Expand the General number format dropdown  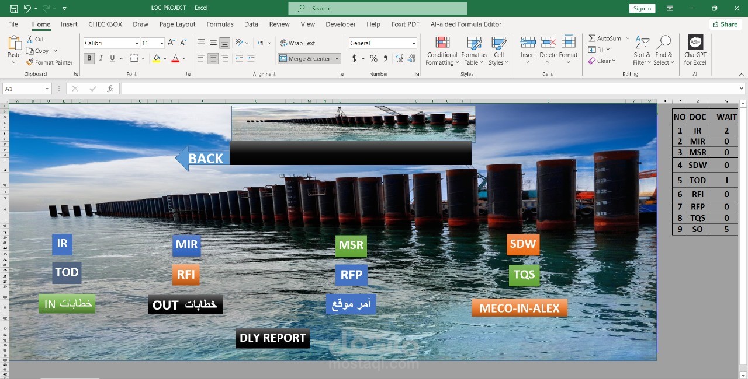[414, 43]
